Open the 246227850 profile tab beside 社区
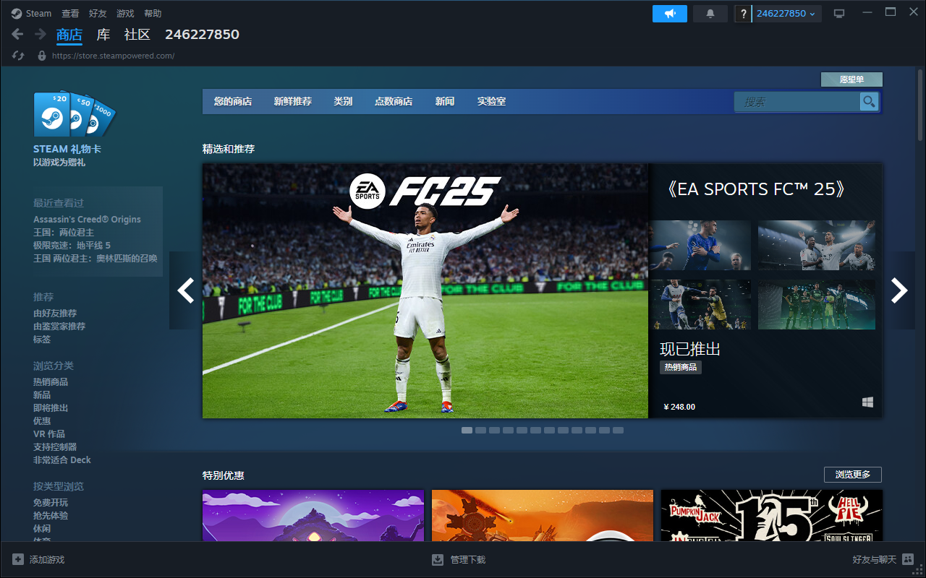 point(202,35)
